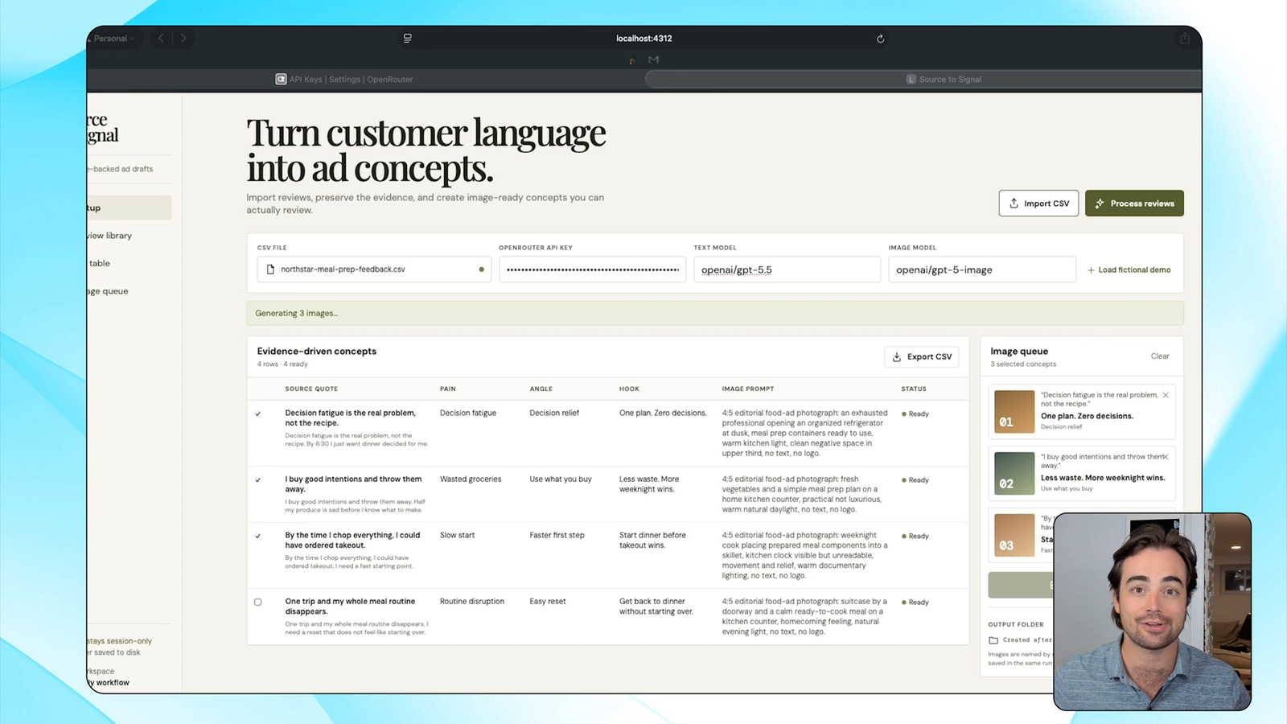
Task: Click the 01 brown gradient thumbnail
Action: [x=1014, y=411]
